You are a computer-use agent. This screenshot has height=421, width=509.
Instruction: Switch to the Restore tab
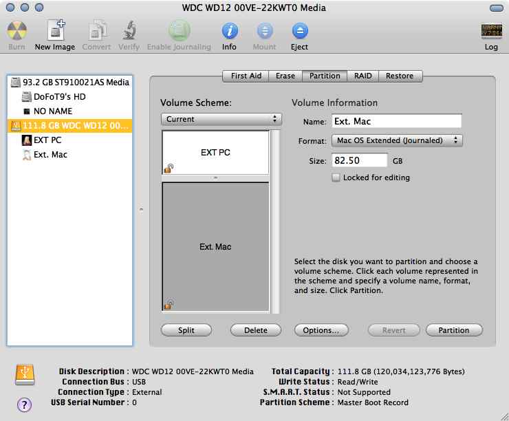(x=400, y=76)
